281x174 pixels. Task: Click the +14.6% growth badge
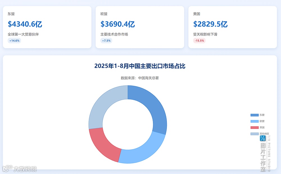(14, 41)
